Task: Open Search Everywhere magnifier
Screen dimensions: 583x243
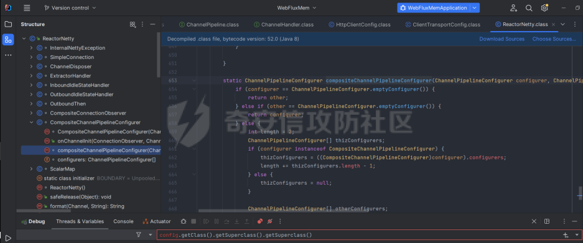Action: click(x=529, y=8)
